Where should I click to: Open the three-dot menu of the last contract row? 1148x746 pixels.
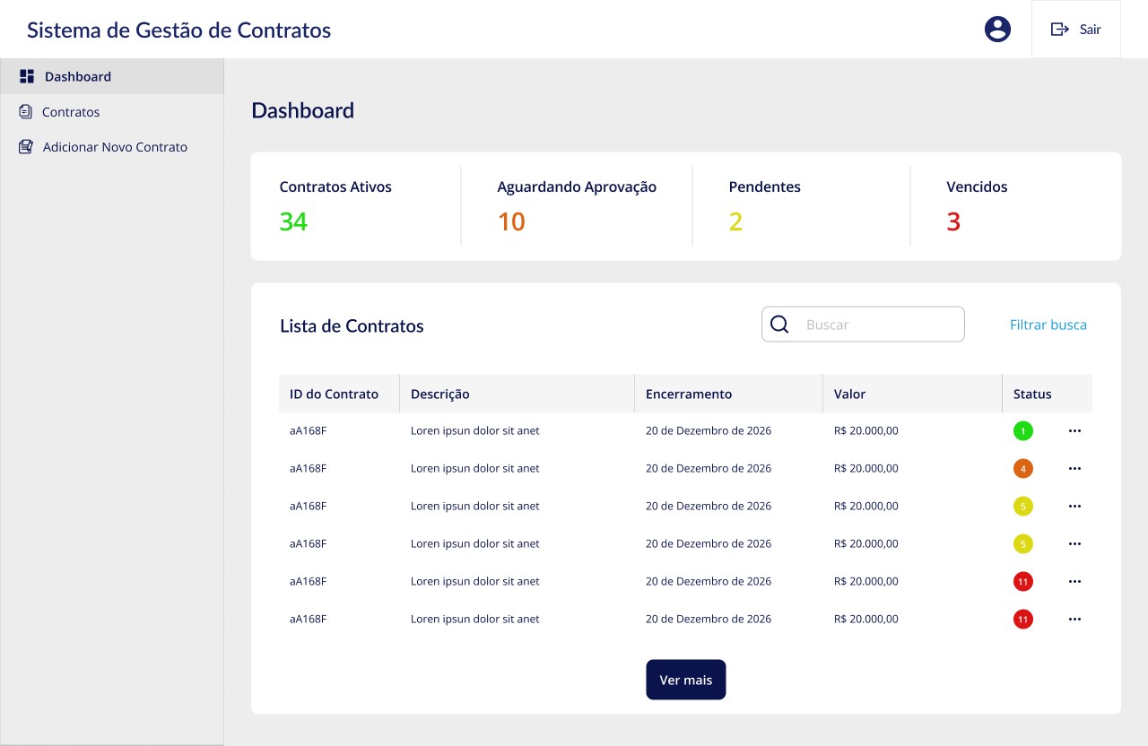pyautogui.click(x=1074, y=620)
